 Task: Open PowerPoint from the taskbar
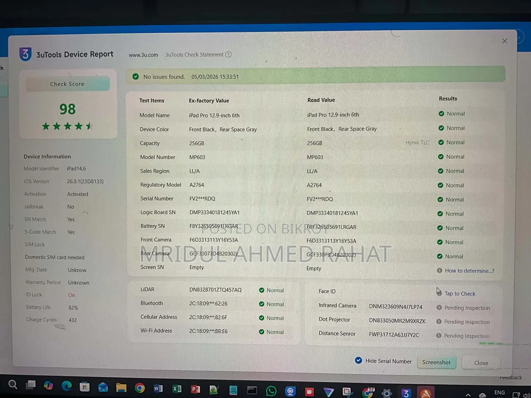point(195,389)
